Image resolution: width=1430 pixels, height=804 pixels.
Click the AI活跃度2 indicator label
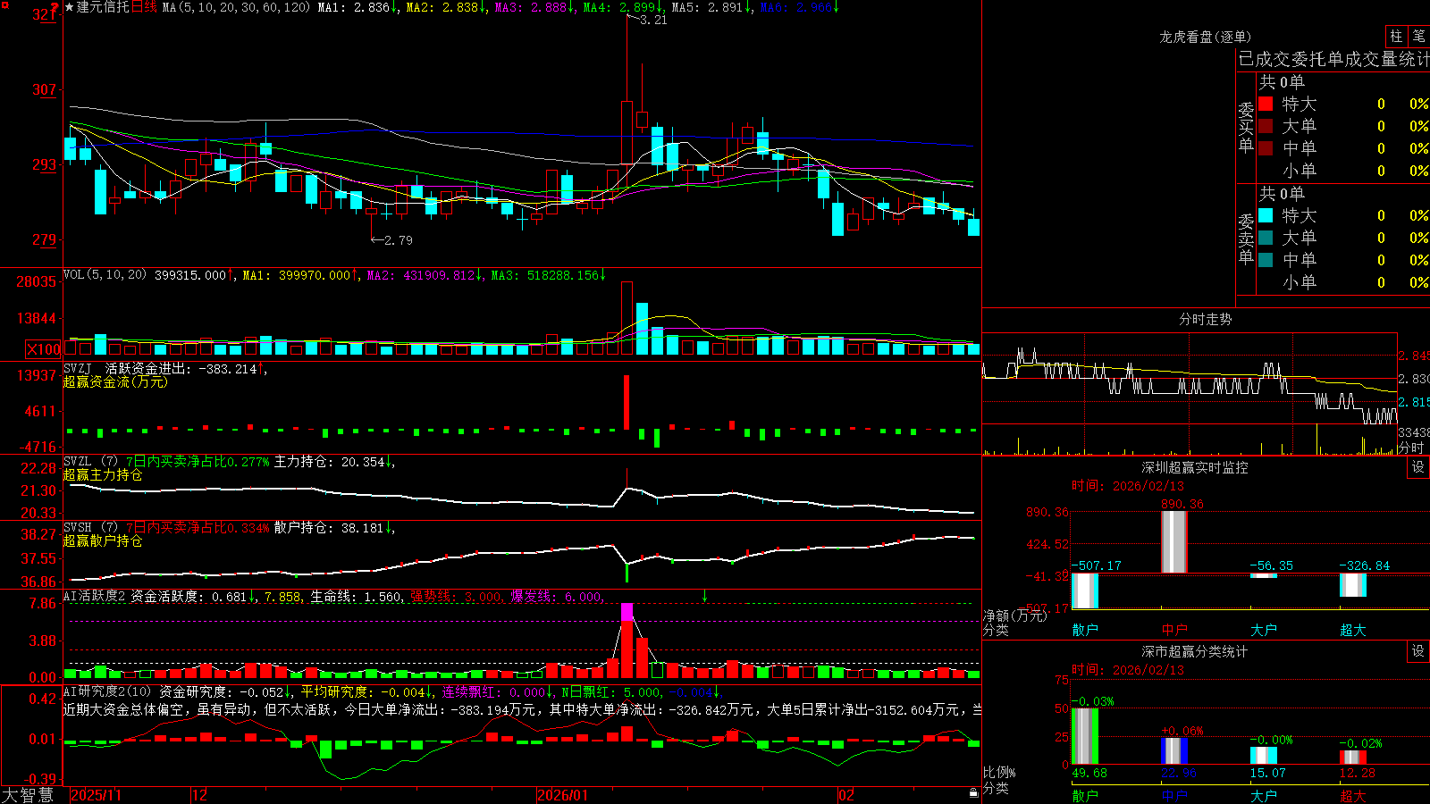click(x=95, y=596)
